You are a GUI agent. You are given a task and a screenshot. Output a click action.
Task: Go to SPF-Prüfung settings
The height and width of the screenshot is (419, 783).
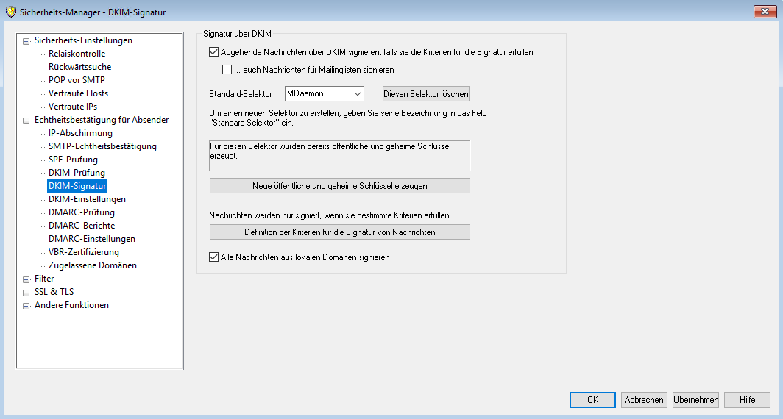[73, 160]
